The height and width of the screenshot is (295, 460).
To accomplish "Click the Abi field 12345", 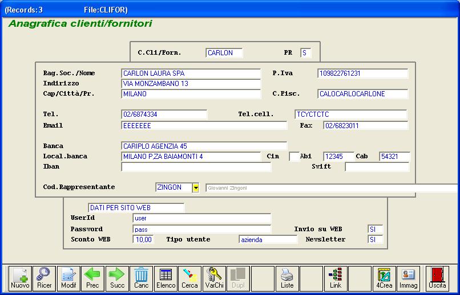I will [339, 157].
